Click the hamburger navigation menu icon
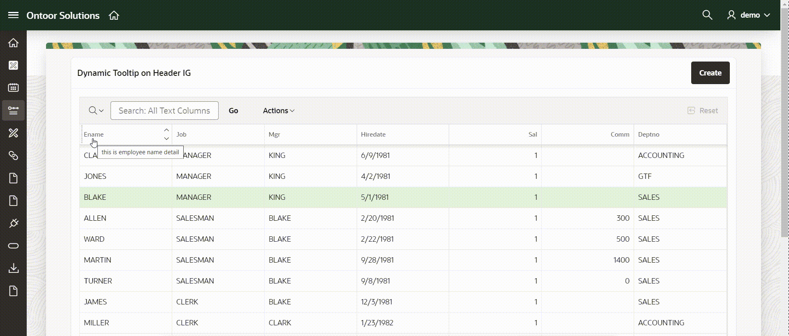The height and width of the screenshot is (336, 789). coord(13,15)
